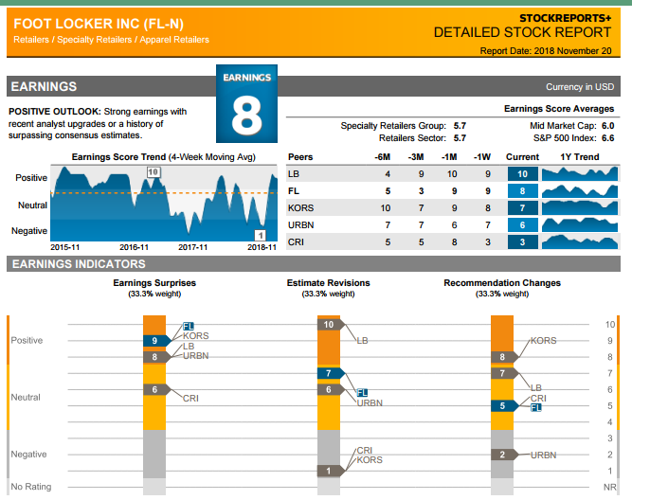The height and width of the screenshot is (500, 668).
Task: Click the blue 7 marker under Estimate Revisions
Action: (x=331, y=373)
